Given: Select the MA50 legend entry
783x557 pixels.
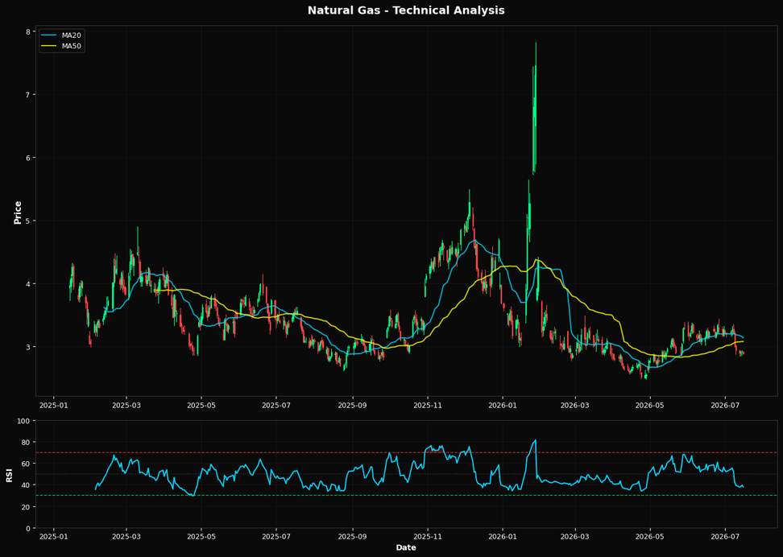Looking at the screenshot, I should 60,46.
